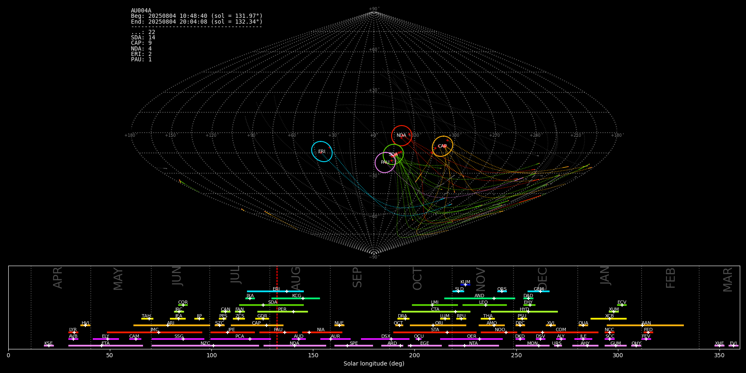Select the pink PAU radiant circle on the sky map
This screenshot has width=746, height=373.
385,162
